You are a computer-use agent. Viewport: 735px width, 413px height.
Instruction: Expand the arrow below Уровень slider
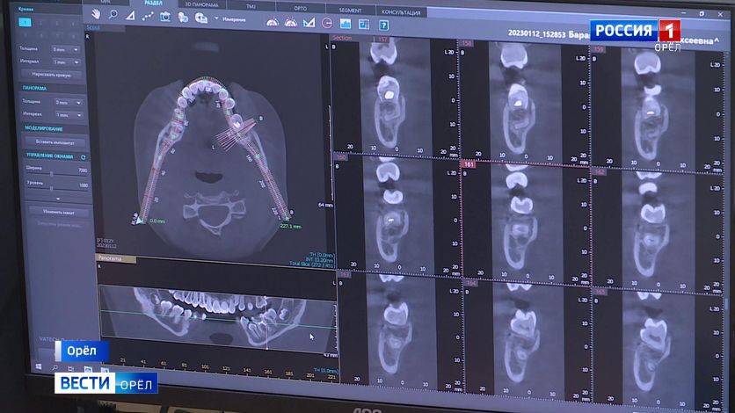coord(58,199)
